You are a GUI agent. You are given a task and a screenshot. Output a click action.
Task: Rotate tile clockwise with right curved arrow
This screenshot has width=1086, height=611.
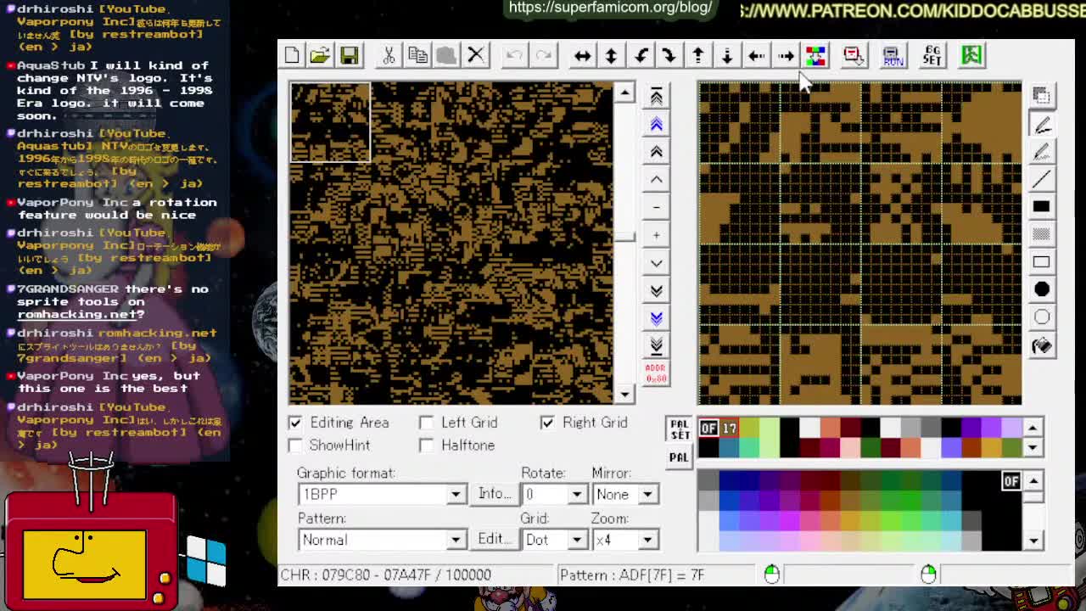click(x=669, y=56)
